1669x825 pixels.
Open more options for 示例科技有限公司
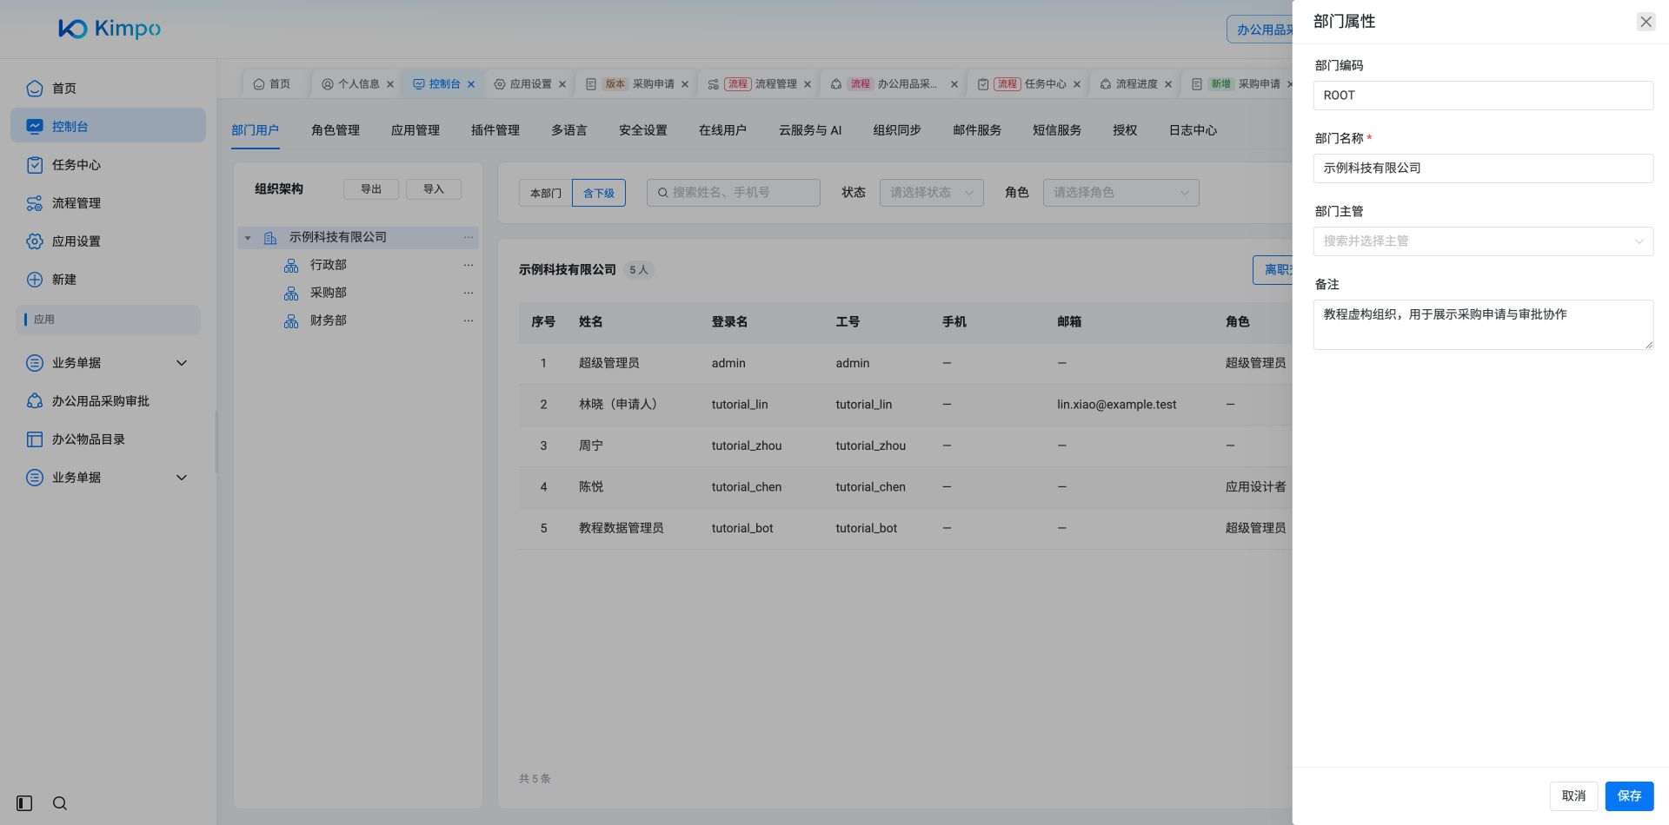coord(469,237)
